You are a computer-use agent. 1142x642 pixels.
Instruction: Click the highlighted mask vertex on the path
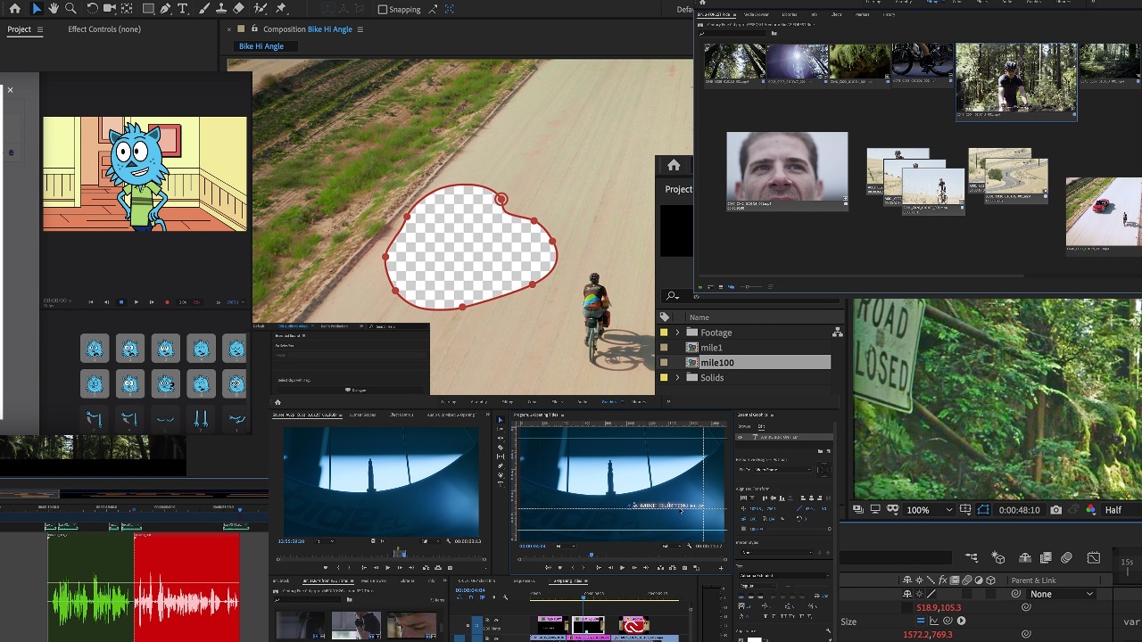pyautogui.click(x=501, y=199)
